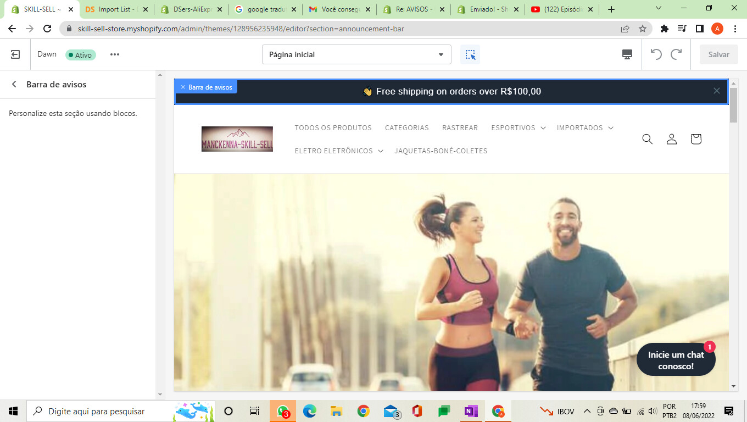Open the Chrome three-dot menu
Image resolution: width=747 pixels, height=422 pixels.
735,29
